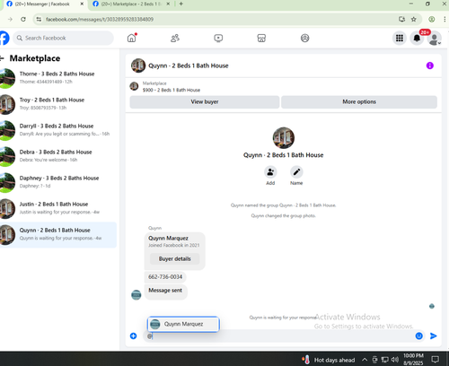This screenshot has height=366, width=449.
Task: Open the Hot days ahead weather widget
Action: [x=329, y=360]
